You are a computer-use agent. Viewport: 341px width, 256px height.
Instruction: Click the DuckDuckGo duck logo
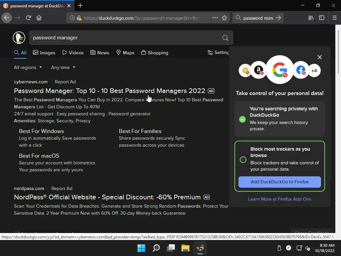pyautogui.click(x=19, y=38)
